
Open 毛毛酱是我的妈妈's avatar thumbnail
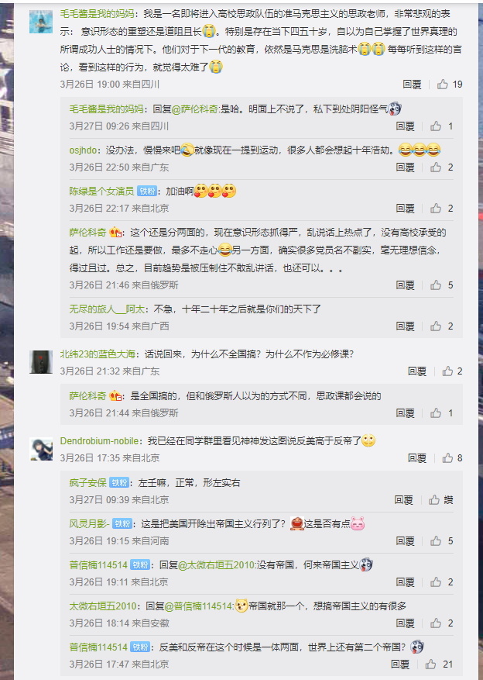[41, 22]
